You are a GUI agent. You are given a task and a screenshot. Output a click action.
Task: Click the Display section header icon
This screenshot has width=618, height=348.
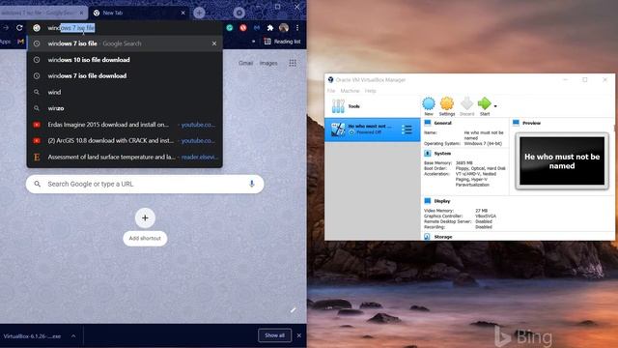tap(427, 201)
